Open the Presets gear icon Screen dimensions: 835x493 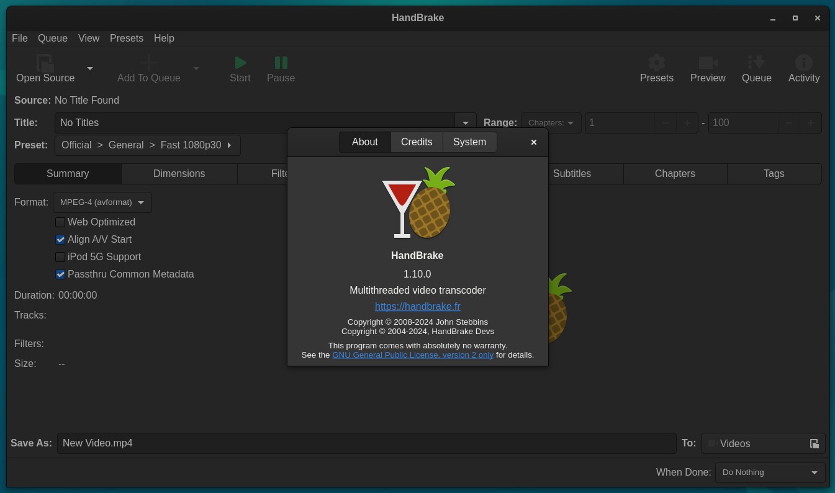pos(656,63)
